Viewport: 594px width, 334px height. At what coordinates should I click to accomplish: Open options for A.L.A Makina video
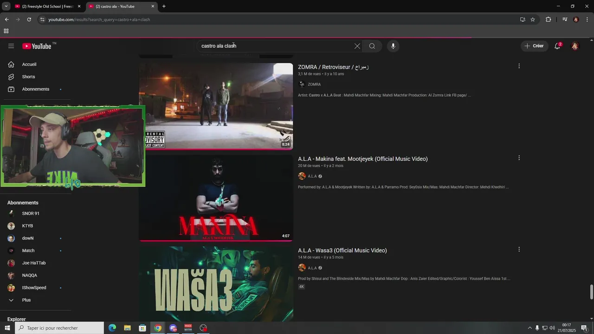coord(519,158)
